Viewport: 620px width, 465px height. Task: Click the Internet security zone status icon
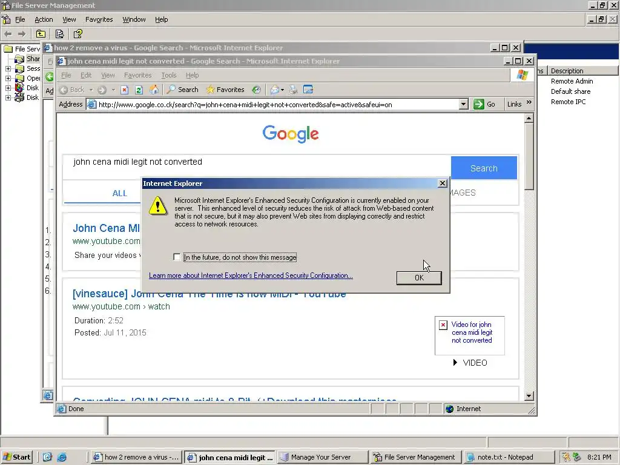pyautogui.click(x=450, y=409)
